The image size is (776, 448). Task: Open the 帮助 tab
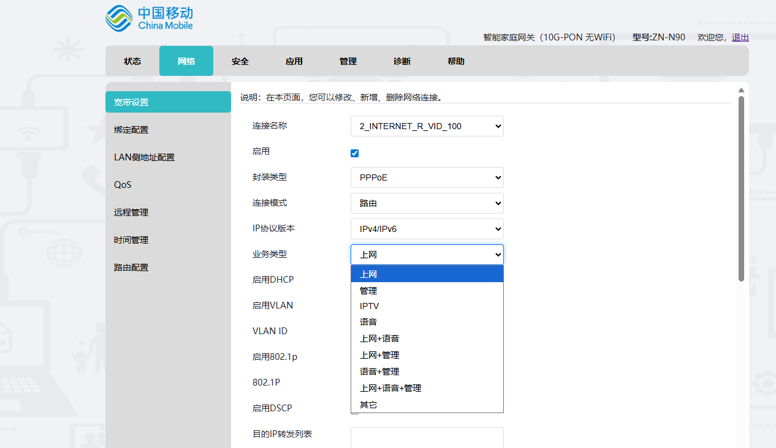(456, 61)
